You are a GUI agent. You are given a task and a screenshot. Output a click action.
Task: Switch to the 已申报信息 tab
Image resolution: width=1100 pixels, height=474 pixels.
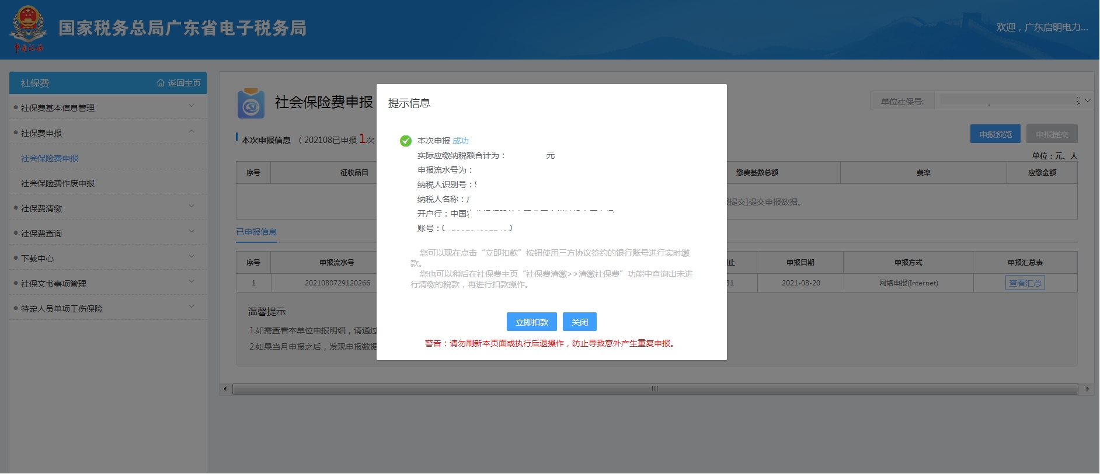256,232
